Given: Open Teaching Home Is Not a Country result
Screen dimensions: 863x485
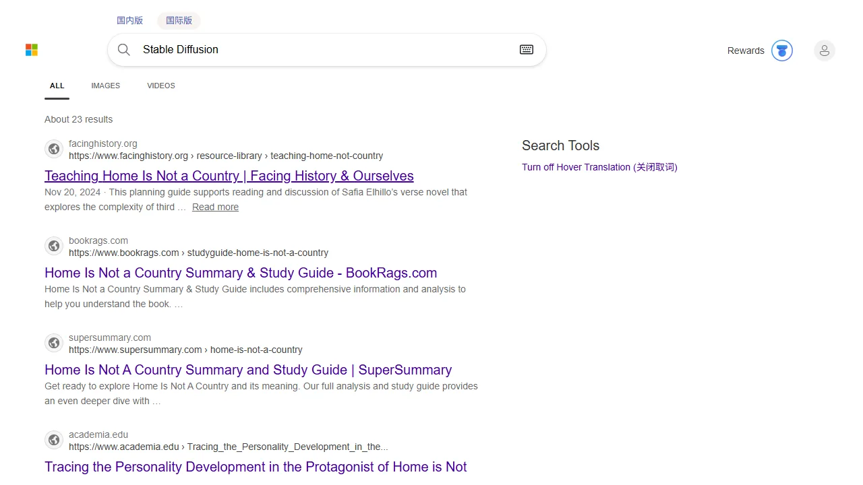Looking at the screenshot, I should 229,176.
